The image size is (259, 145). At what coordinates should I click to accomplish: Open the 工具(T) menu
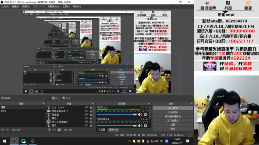tap(66, 6)
